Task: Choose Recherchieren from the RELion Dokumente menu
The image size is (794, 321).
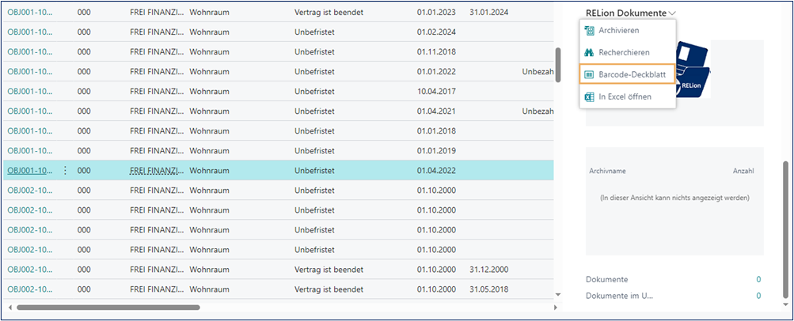Action: [624, 52]
